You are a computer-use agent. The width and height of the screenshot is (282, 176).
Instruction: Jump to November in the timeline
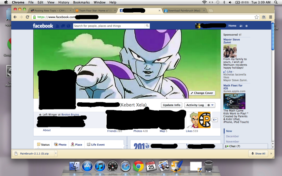[x=232, y=142]
